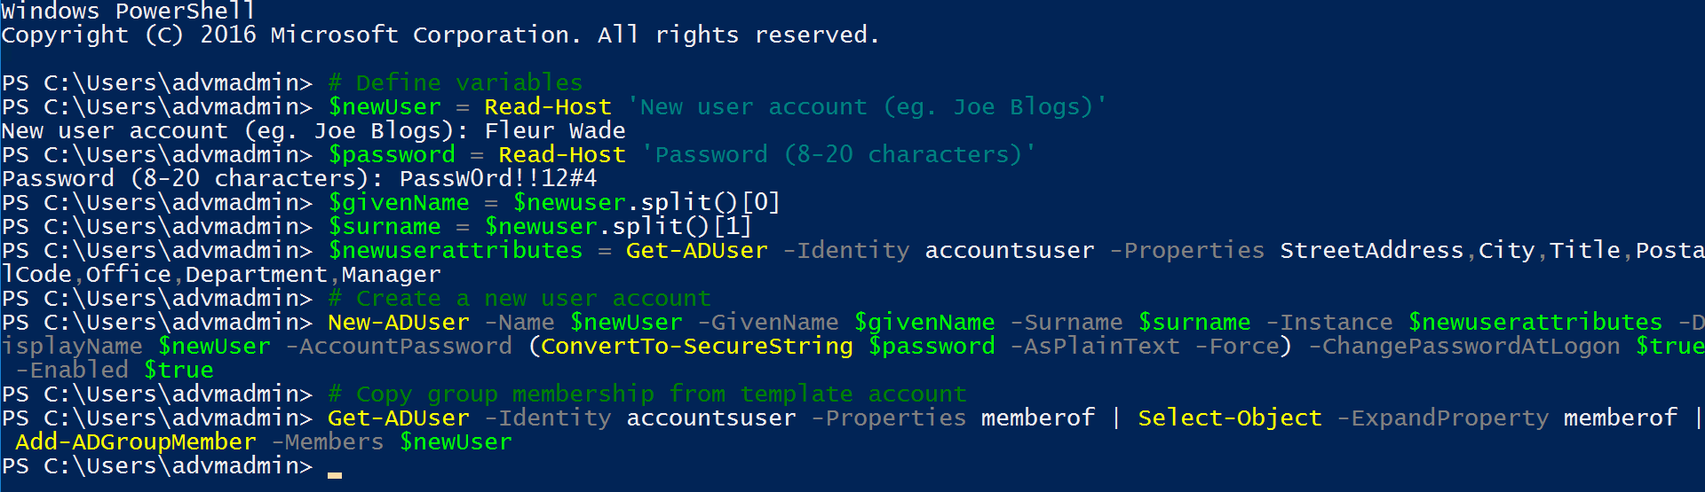This screenshot has width=1705, height=492.
Task: Click the 'Password (8-20 characters)' quoted string
Action: (x=838, y=154)
